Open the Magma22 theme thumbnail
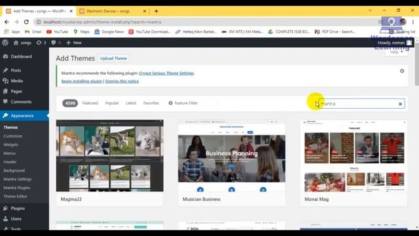The width and height of the screenshot is (419, 236). coord(110,156)
